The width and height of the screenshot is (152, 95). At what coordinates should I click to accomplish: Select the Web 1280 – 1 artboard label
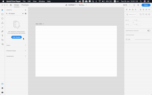(40, 24)
